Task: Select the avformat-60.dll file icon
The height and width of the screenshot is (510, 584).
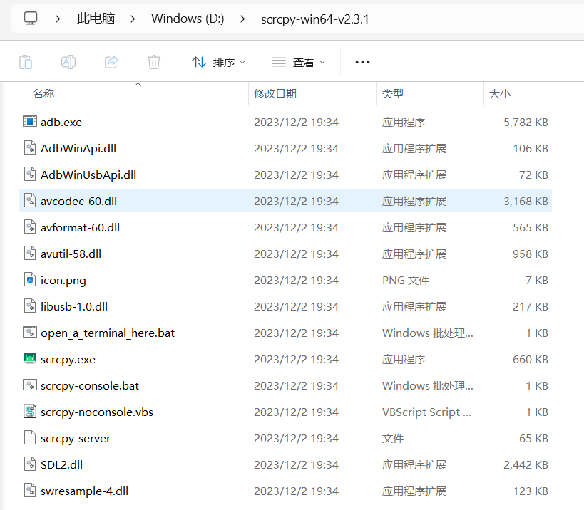Action: 30,227
